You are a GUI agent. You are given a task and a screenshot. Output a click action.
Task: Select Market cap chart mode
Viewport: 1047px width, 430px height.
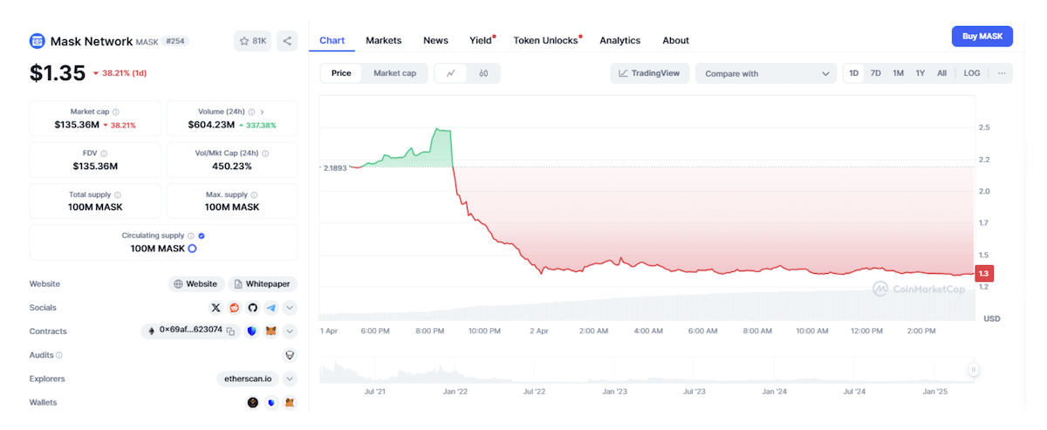coord(395,73)
